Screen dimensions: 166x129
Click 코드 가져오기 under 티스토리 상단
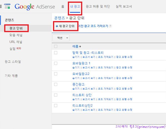[x=106, y=99]
